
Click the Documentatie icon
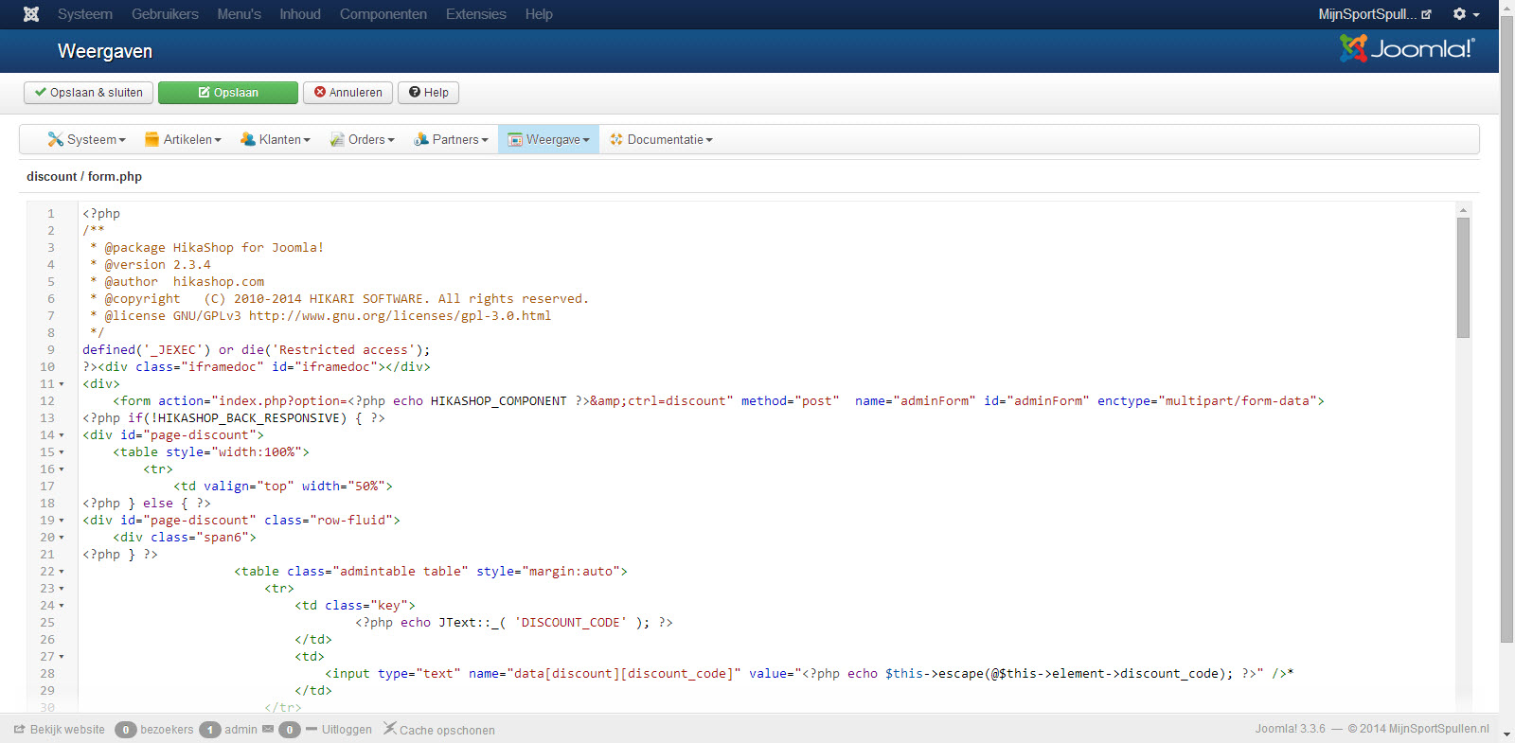(616, 139)
